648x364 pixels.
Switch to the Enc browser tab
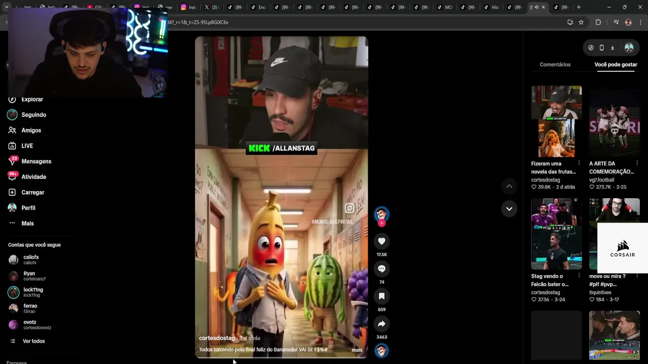[x=258, y=7]
